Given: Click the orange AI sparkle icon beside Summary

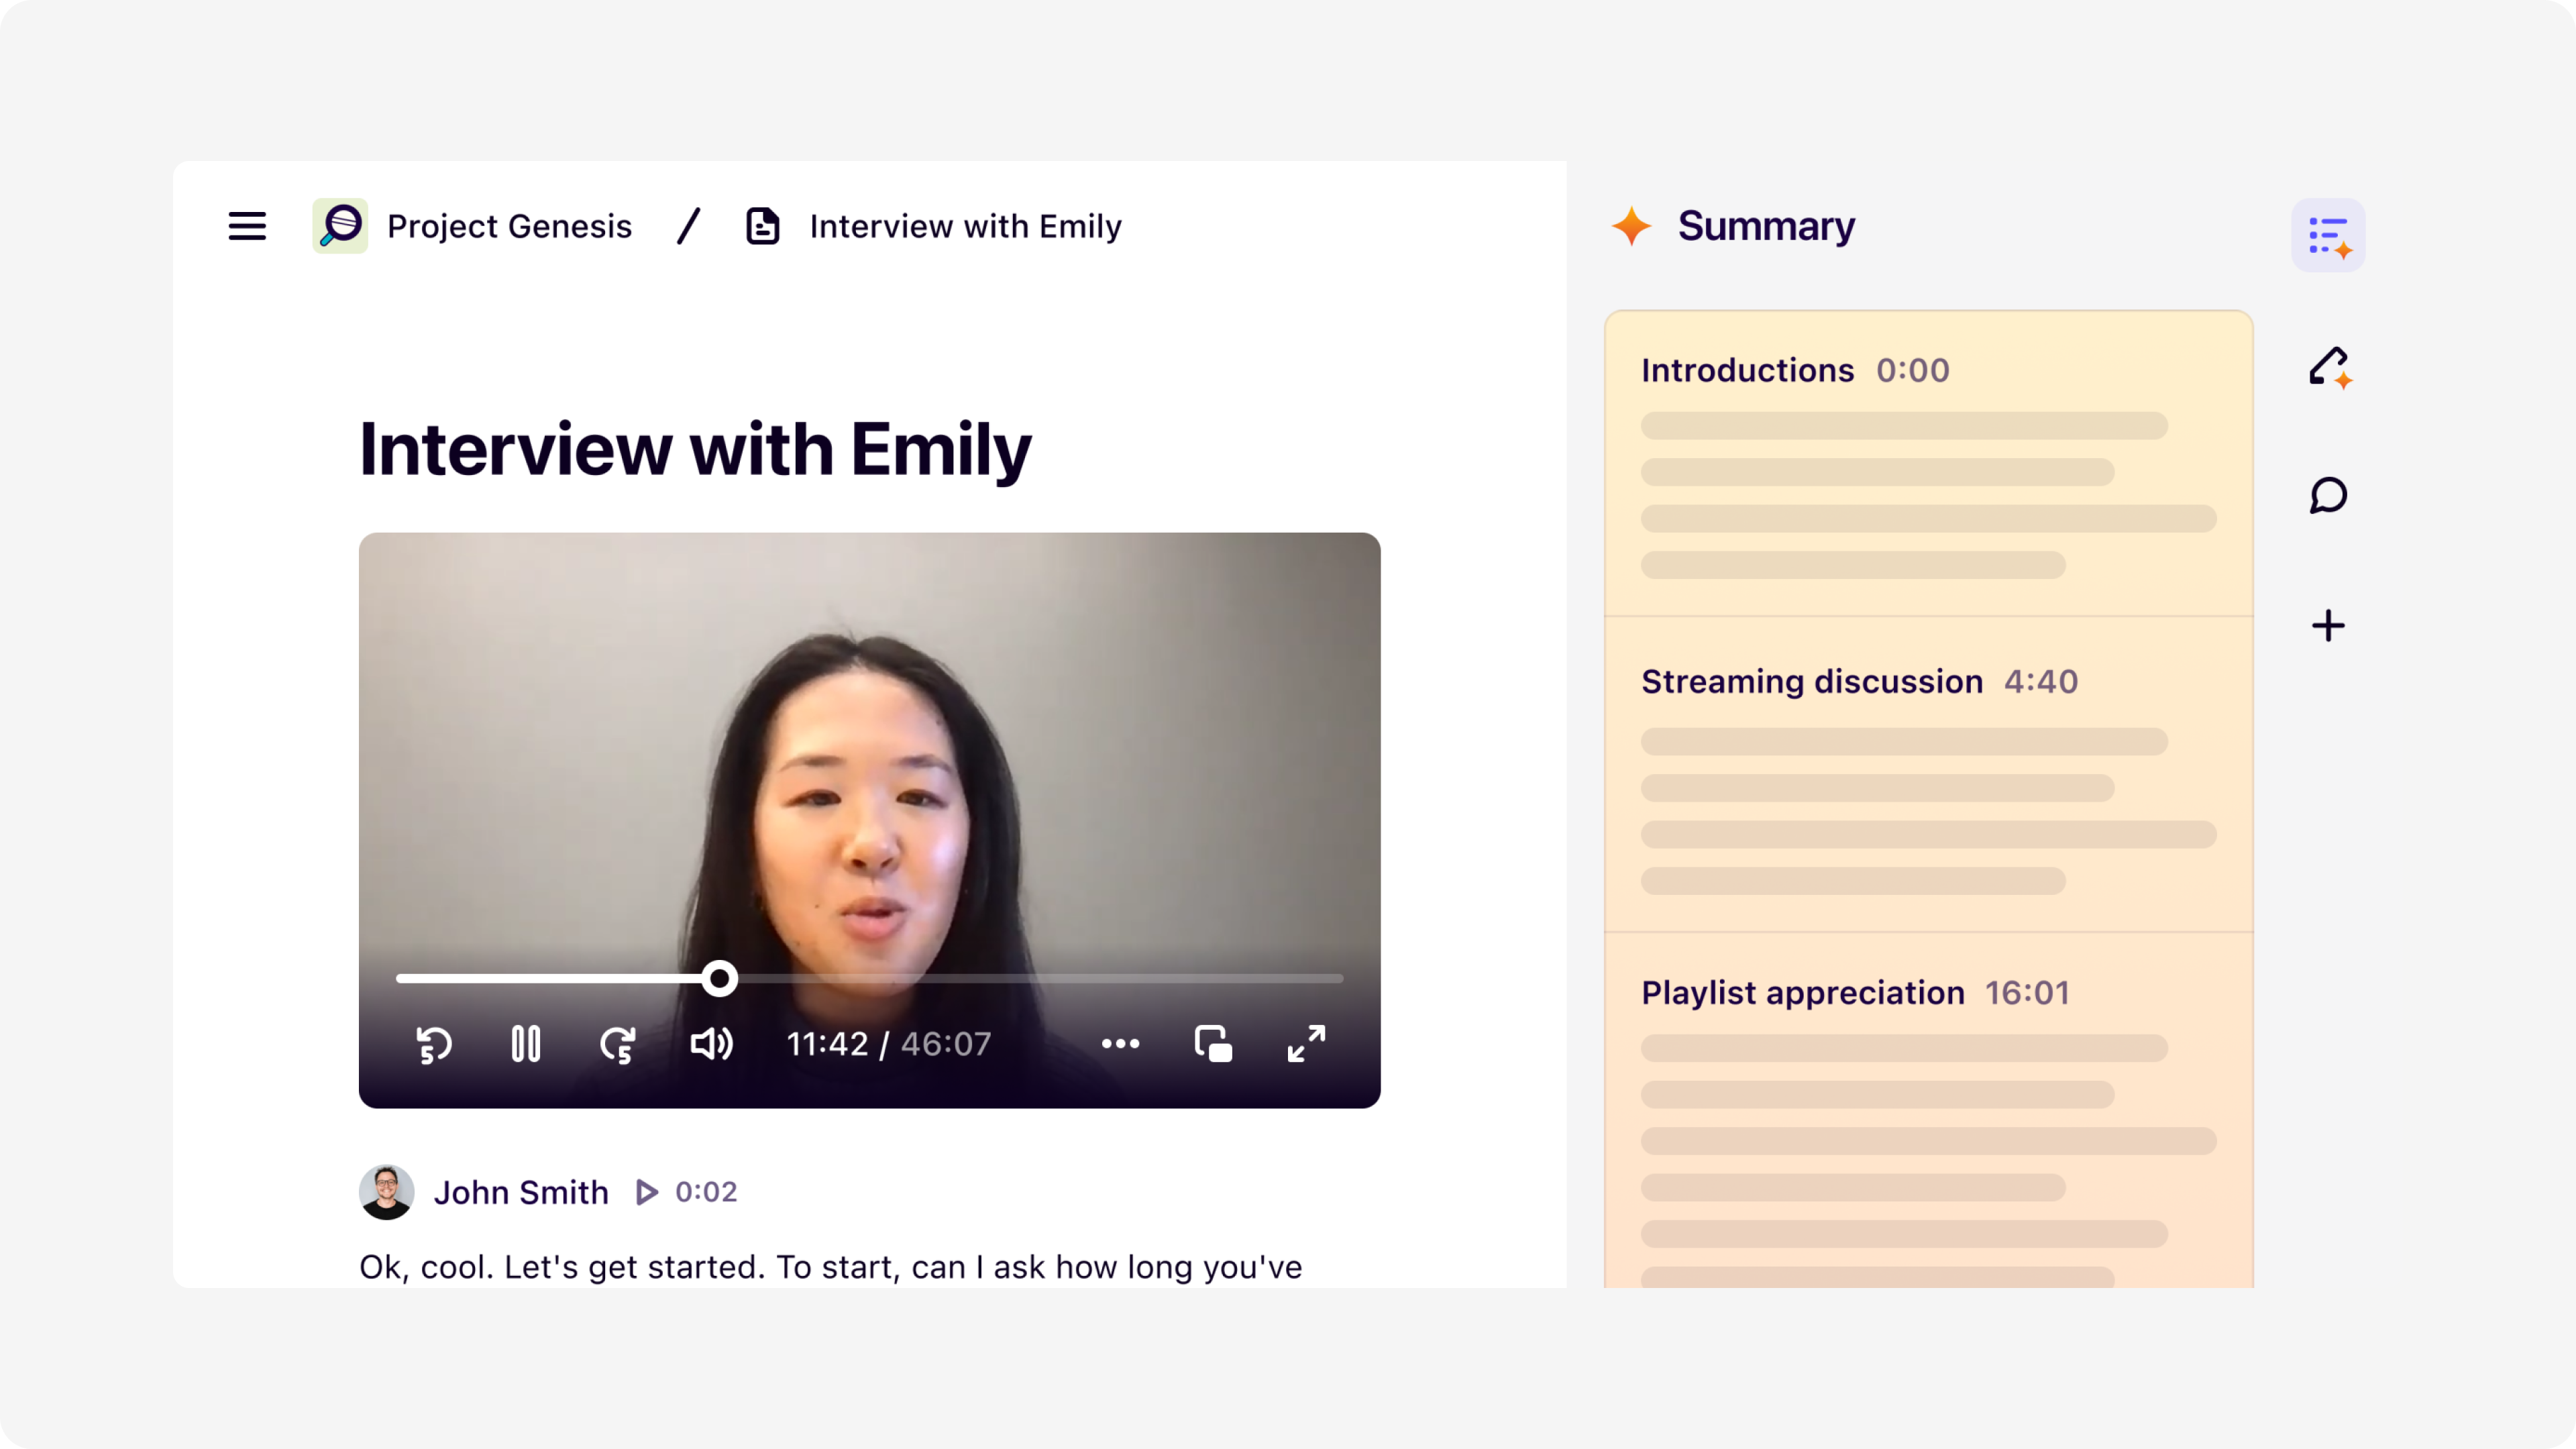Looking at the screenshot, I should click(x=1632, y=226).
